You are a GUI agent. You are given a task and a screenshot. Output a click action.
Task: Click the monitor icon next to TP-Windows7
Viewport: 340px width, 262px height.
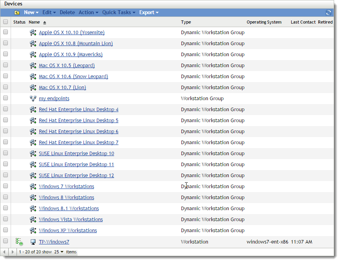click(x=33, y=242)
